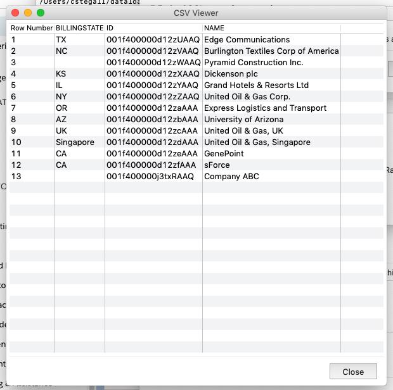393x390 pixels.
Task: Click ID 001f400000d12zYAAQ
Action: pyautogui.click(x=153, y=85)
